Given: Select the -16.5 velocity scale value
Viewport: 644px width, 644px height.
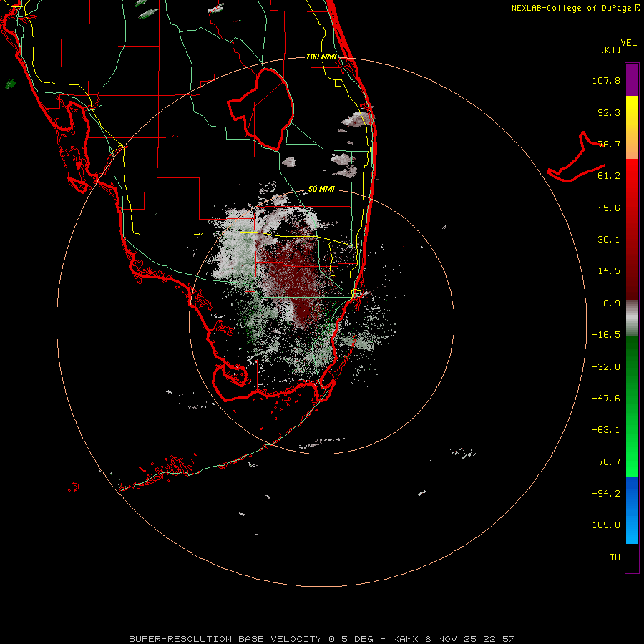Looking at the screenshot, I should (606, 335).
